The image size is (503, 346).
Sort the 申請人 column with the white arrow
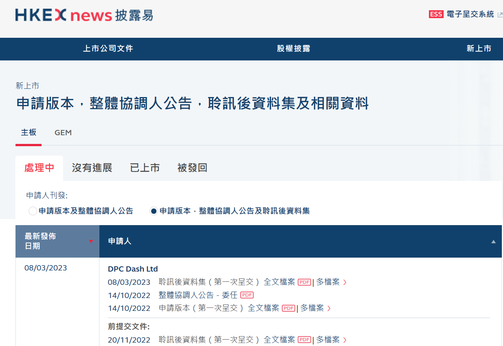point(493,242)
